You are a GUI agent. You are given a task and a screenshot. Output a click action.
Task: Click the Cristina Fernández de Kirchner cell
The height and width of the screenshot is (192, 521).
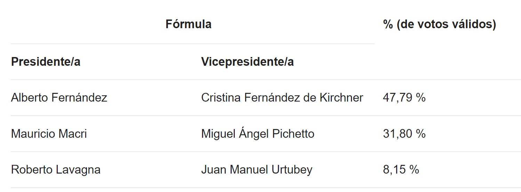(x=282, y=97)
